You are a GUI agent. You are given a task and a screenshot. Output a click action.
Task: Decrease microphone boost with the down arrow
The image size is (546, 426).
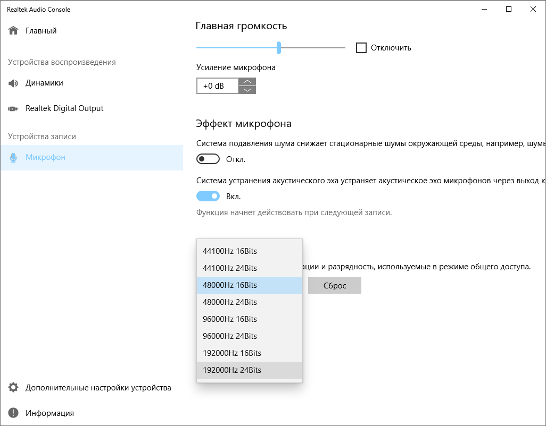247,90
